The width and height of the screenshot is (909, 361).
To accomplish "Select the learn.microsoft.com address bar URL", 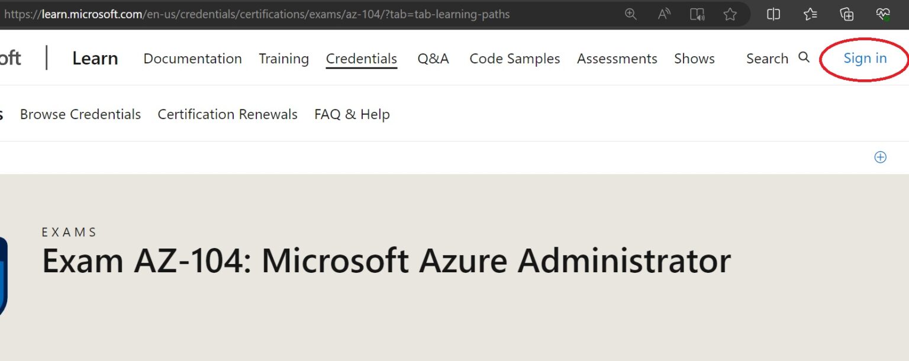I will point(254,14).
